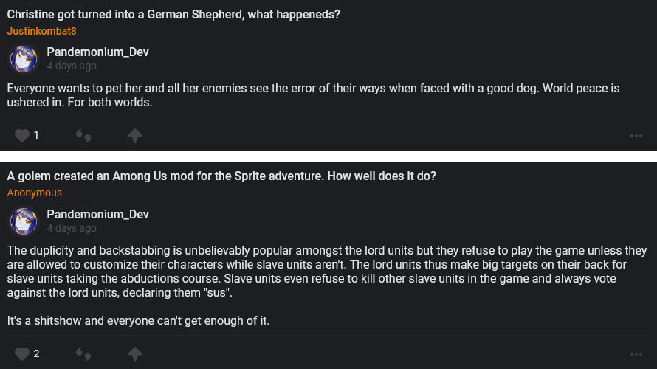Viewport: 657px width, 369px height.
Task: Click the like count on first answer
Action: pos(36,135)
